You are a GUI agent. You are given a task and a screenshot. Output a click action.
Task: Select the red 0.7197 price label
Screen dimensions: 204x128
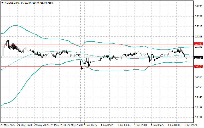(199, 44)
